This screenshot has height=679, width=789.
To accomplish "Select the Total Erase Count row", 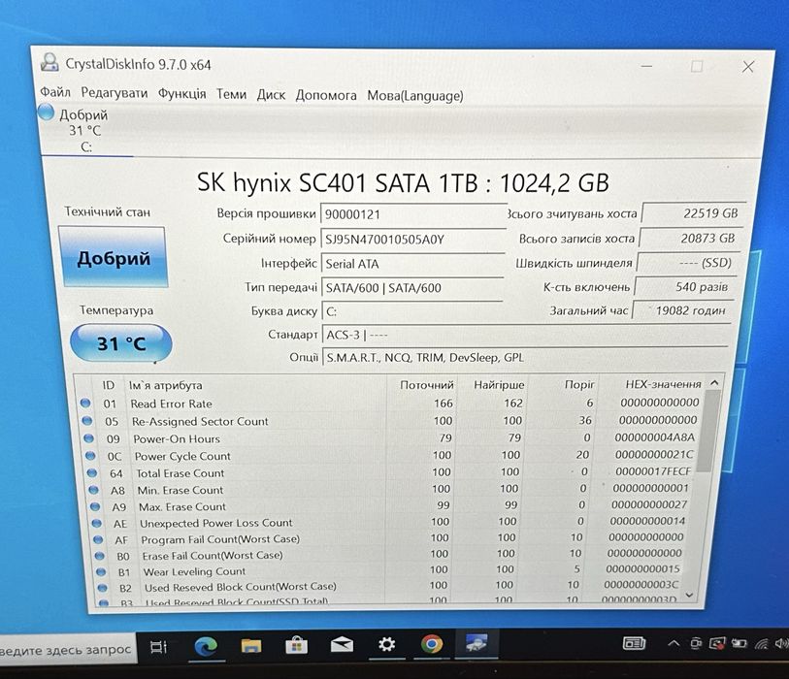I will [391, 472].
